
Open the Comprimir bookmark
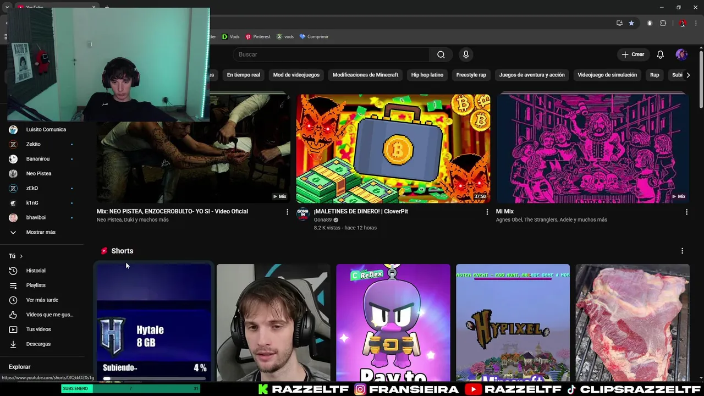(314, 37)
